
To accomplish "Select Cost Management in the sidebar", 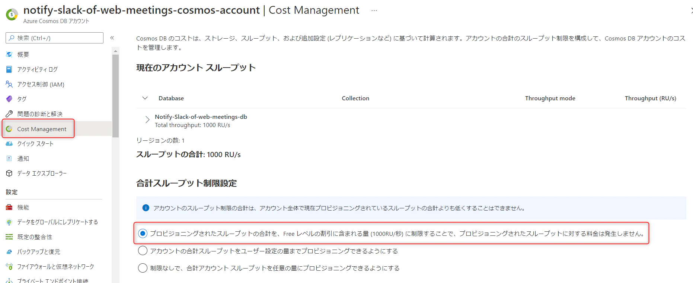I will (x=42, y=129).
